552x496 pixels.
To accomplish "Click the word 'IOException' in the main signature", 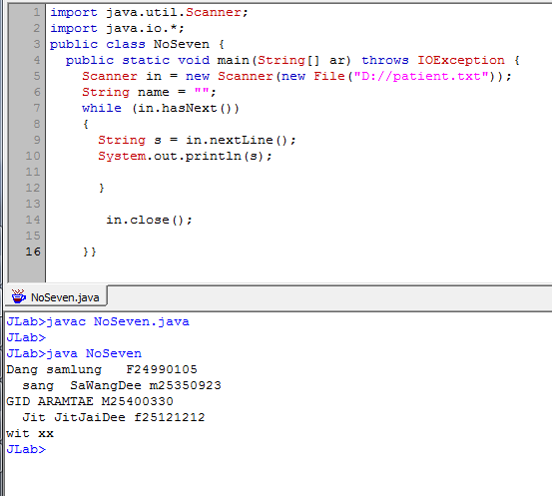I will [x=461, y=60].
